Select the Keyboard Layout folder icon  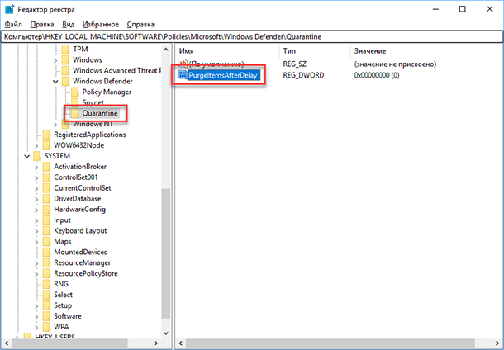point(46,230)
